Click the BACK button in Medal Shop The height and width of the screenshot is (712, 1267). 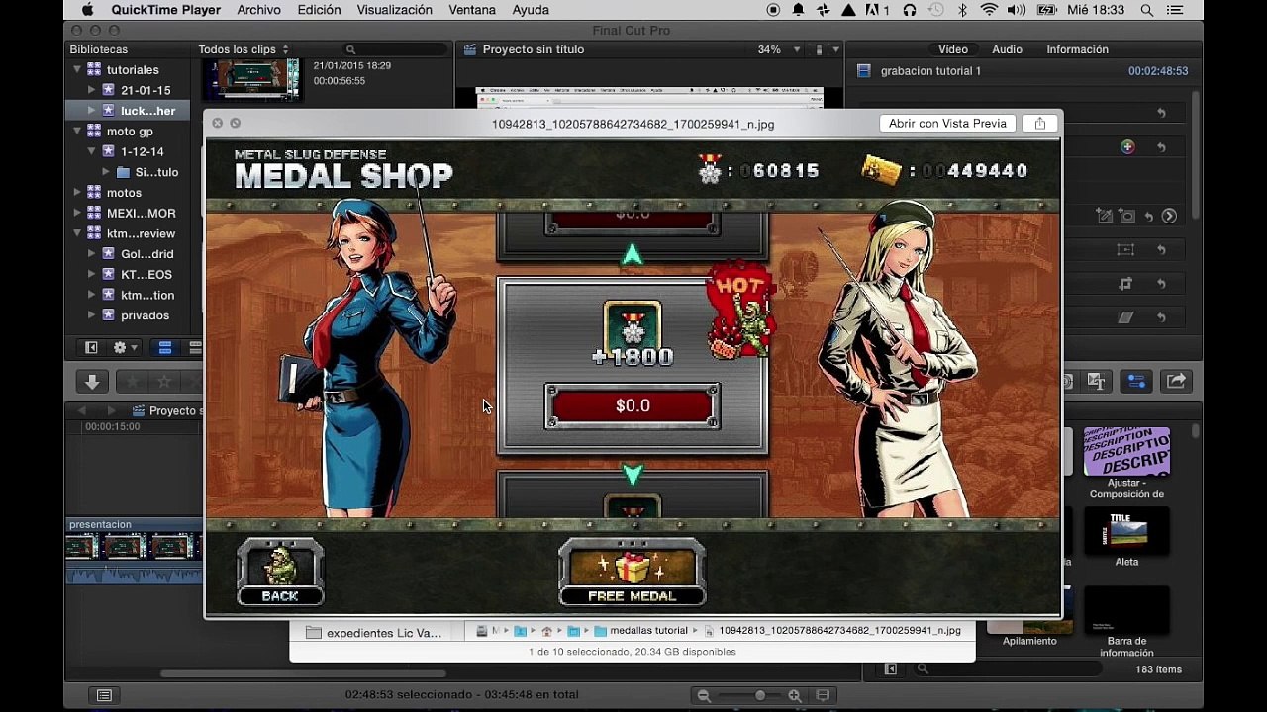coord(280,572)
